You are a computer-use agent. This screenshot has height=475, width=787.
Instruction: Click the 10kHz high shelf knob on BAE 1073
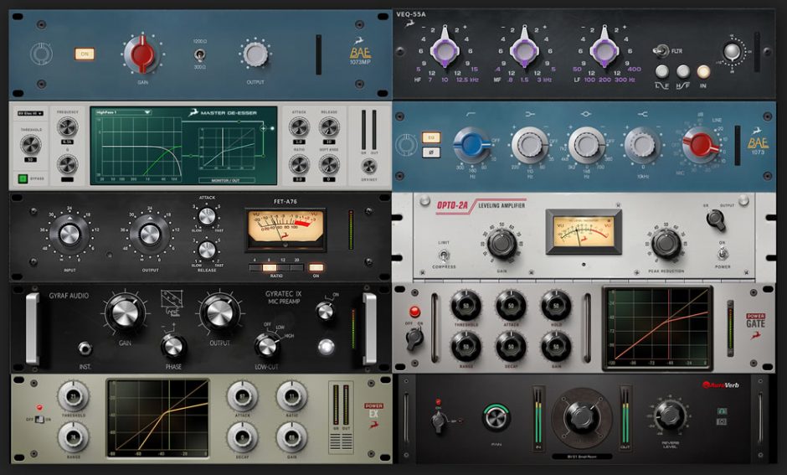642,145
